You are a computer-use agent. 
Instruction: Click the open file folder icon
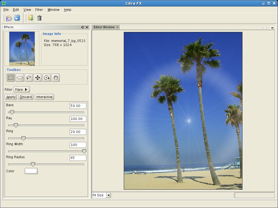[x=9, y=18]
